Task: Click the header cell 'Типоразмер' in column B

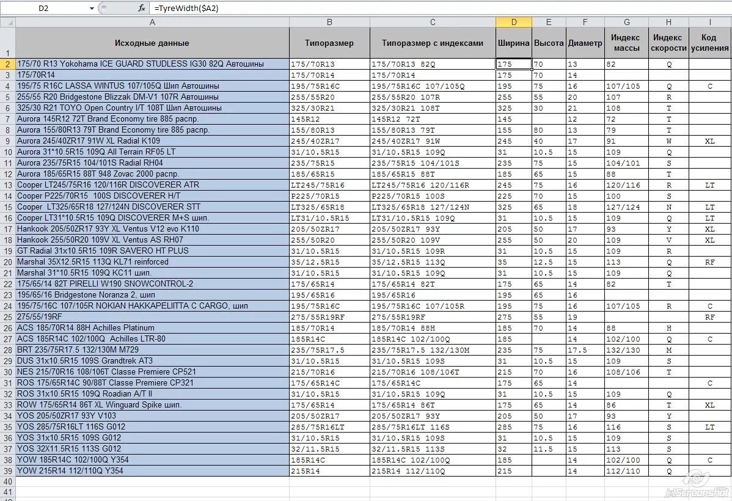Action: click(x=329, y=43)
